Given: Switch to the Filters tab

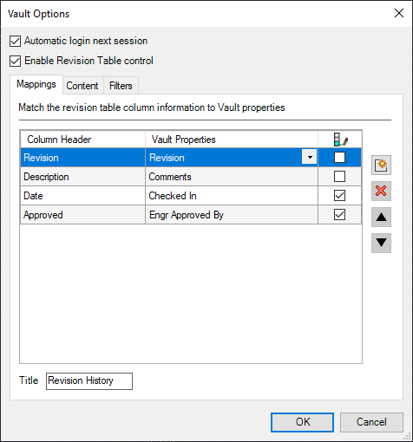Looking at the screenshot, I should [x=121, y=86].
